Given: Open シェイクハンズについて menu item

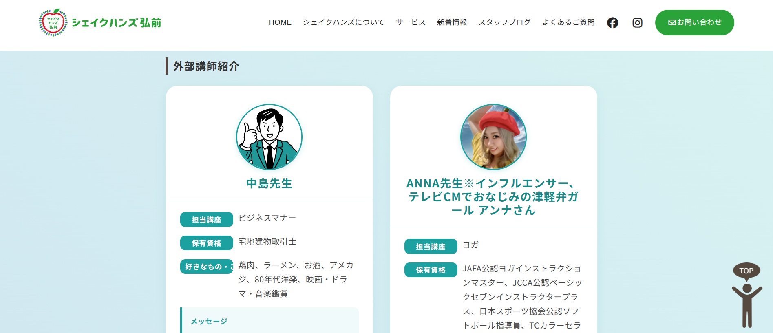Looking at the screenshot, I should pos(344,22).
